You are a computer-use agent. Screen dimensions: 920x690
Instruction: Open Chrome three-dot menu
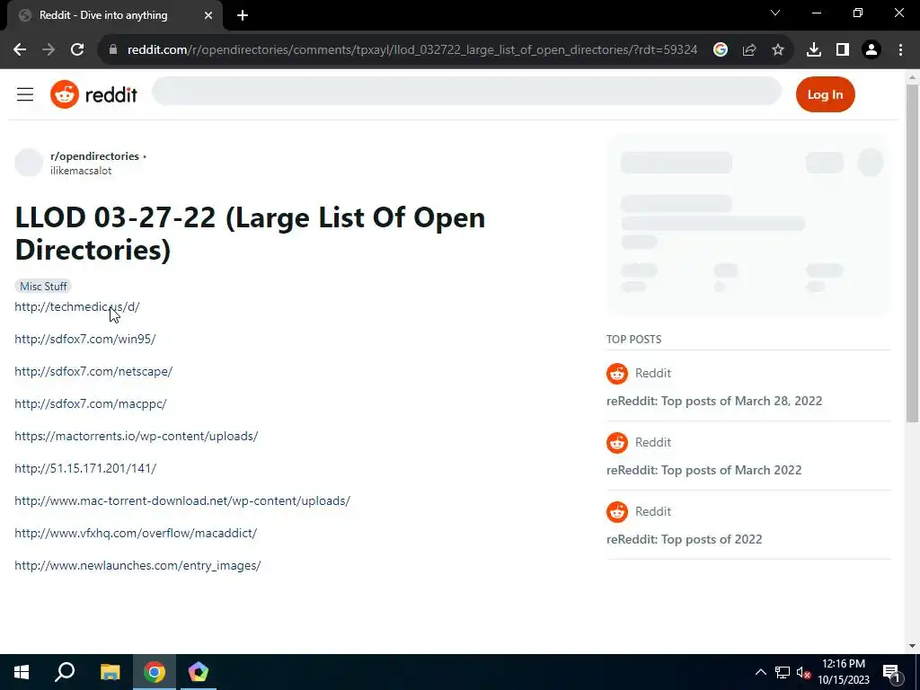point(900,50)
